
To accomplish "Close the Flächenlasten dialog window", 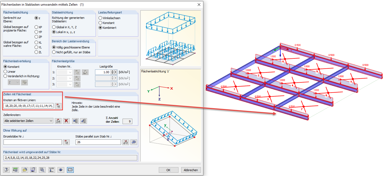I will [199, 5].
